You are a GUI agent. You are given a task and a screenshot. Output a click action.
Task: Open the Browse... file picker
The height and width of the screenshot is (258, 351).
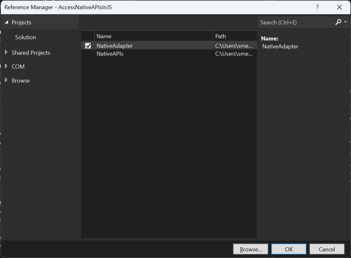pos(250,249)
